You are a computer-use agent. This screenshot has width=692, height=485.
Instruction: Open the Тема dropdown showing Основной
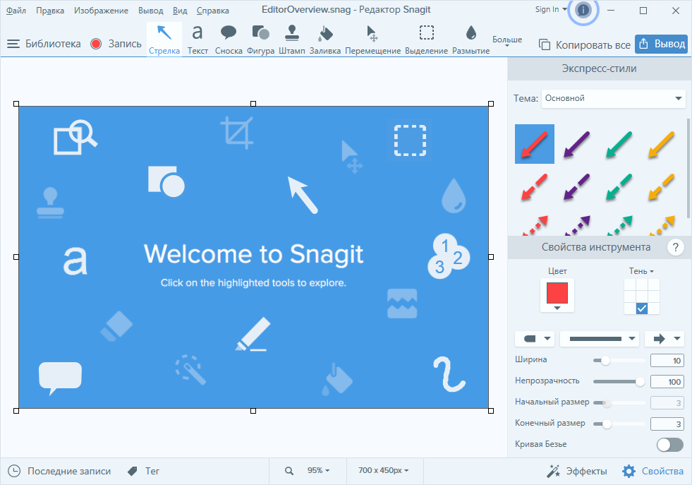[x=612, y=98]
